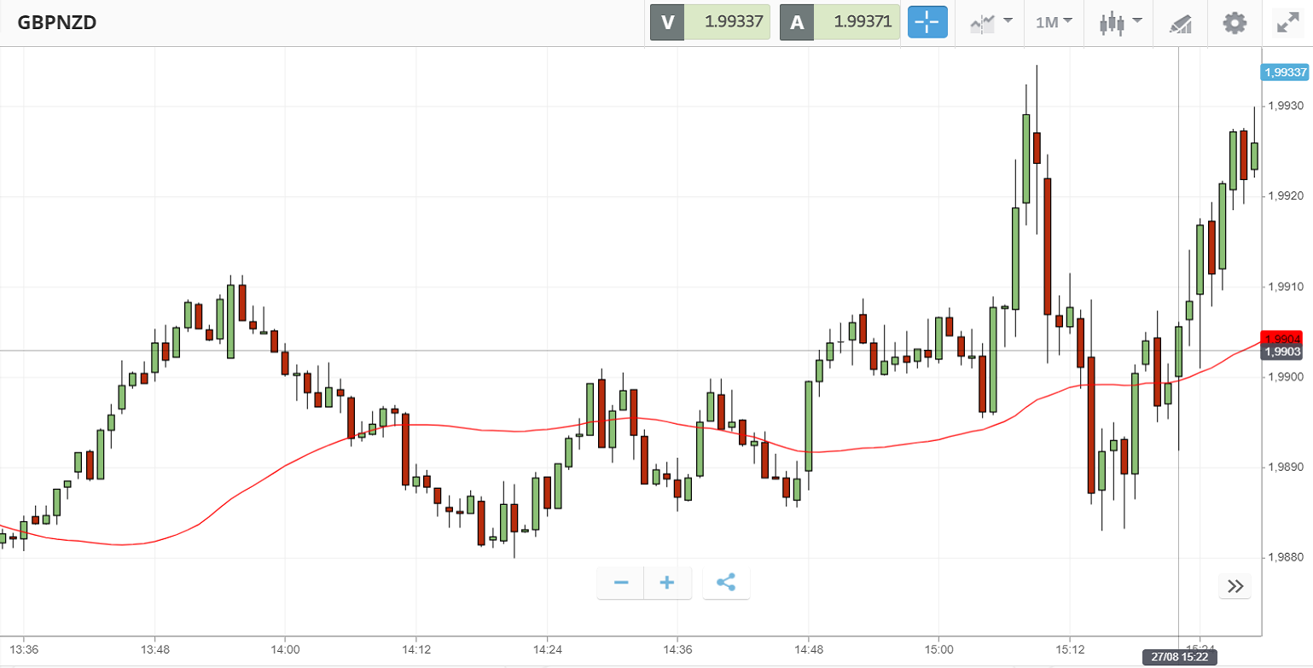Click the blue 1.99337 current price label
The height and width of the screenshot is (668, 1313).
pyautogui.click(x=1284, y=73)
